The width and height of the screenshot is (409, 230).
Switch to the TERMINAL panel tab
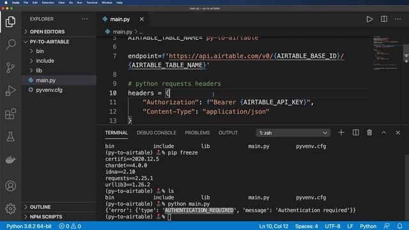116,133
